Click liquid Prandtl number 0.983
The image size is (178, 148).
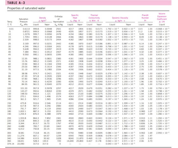(142, 111)
